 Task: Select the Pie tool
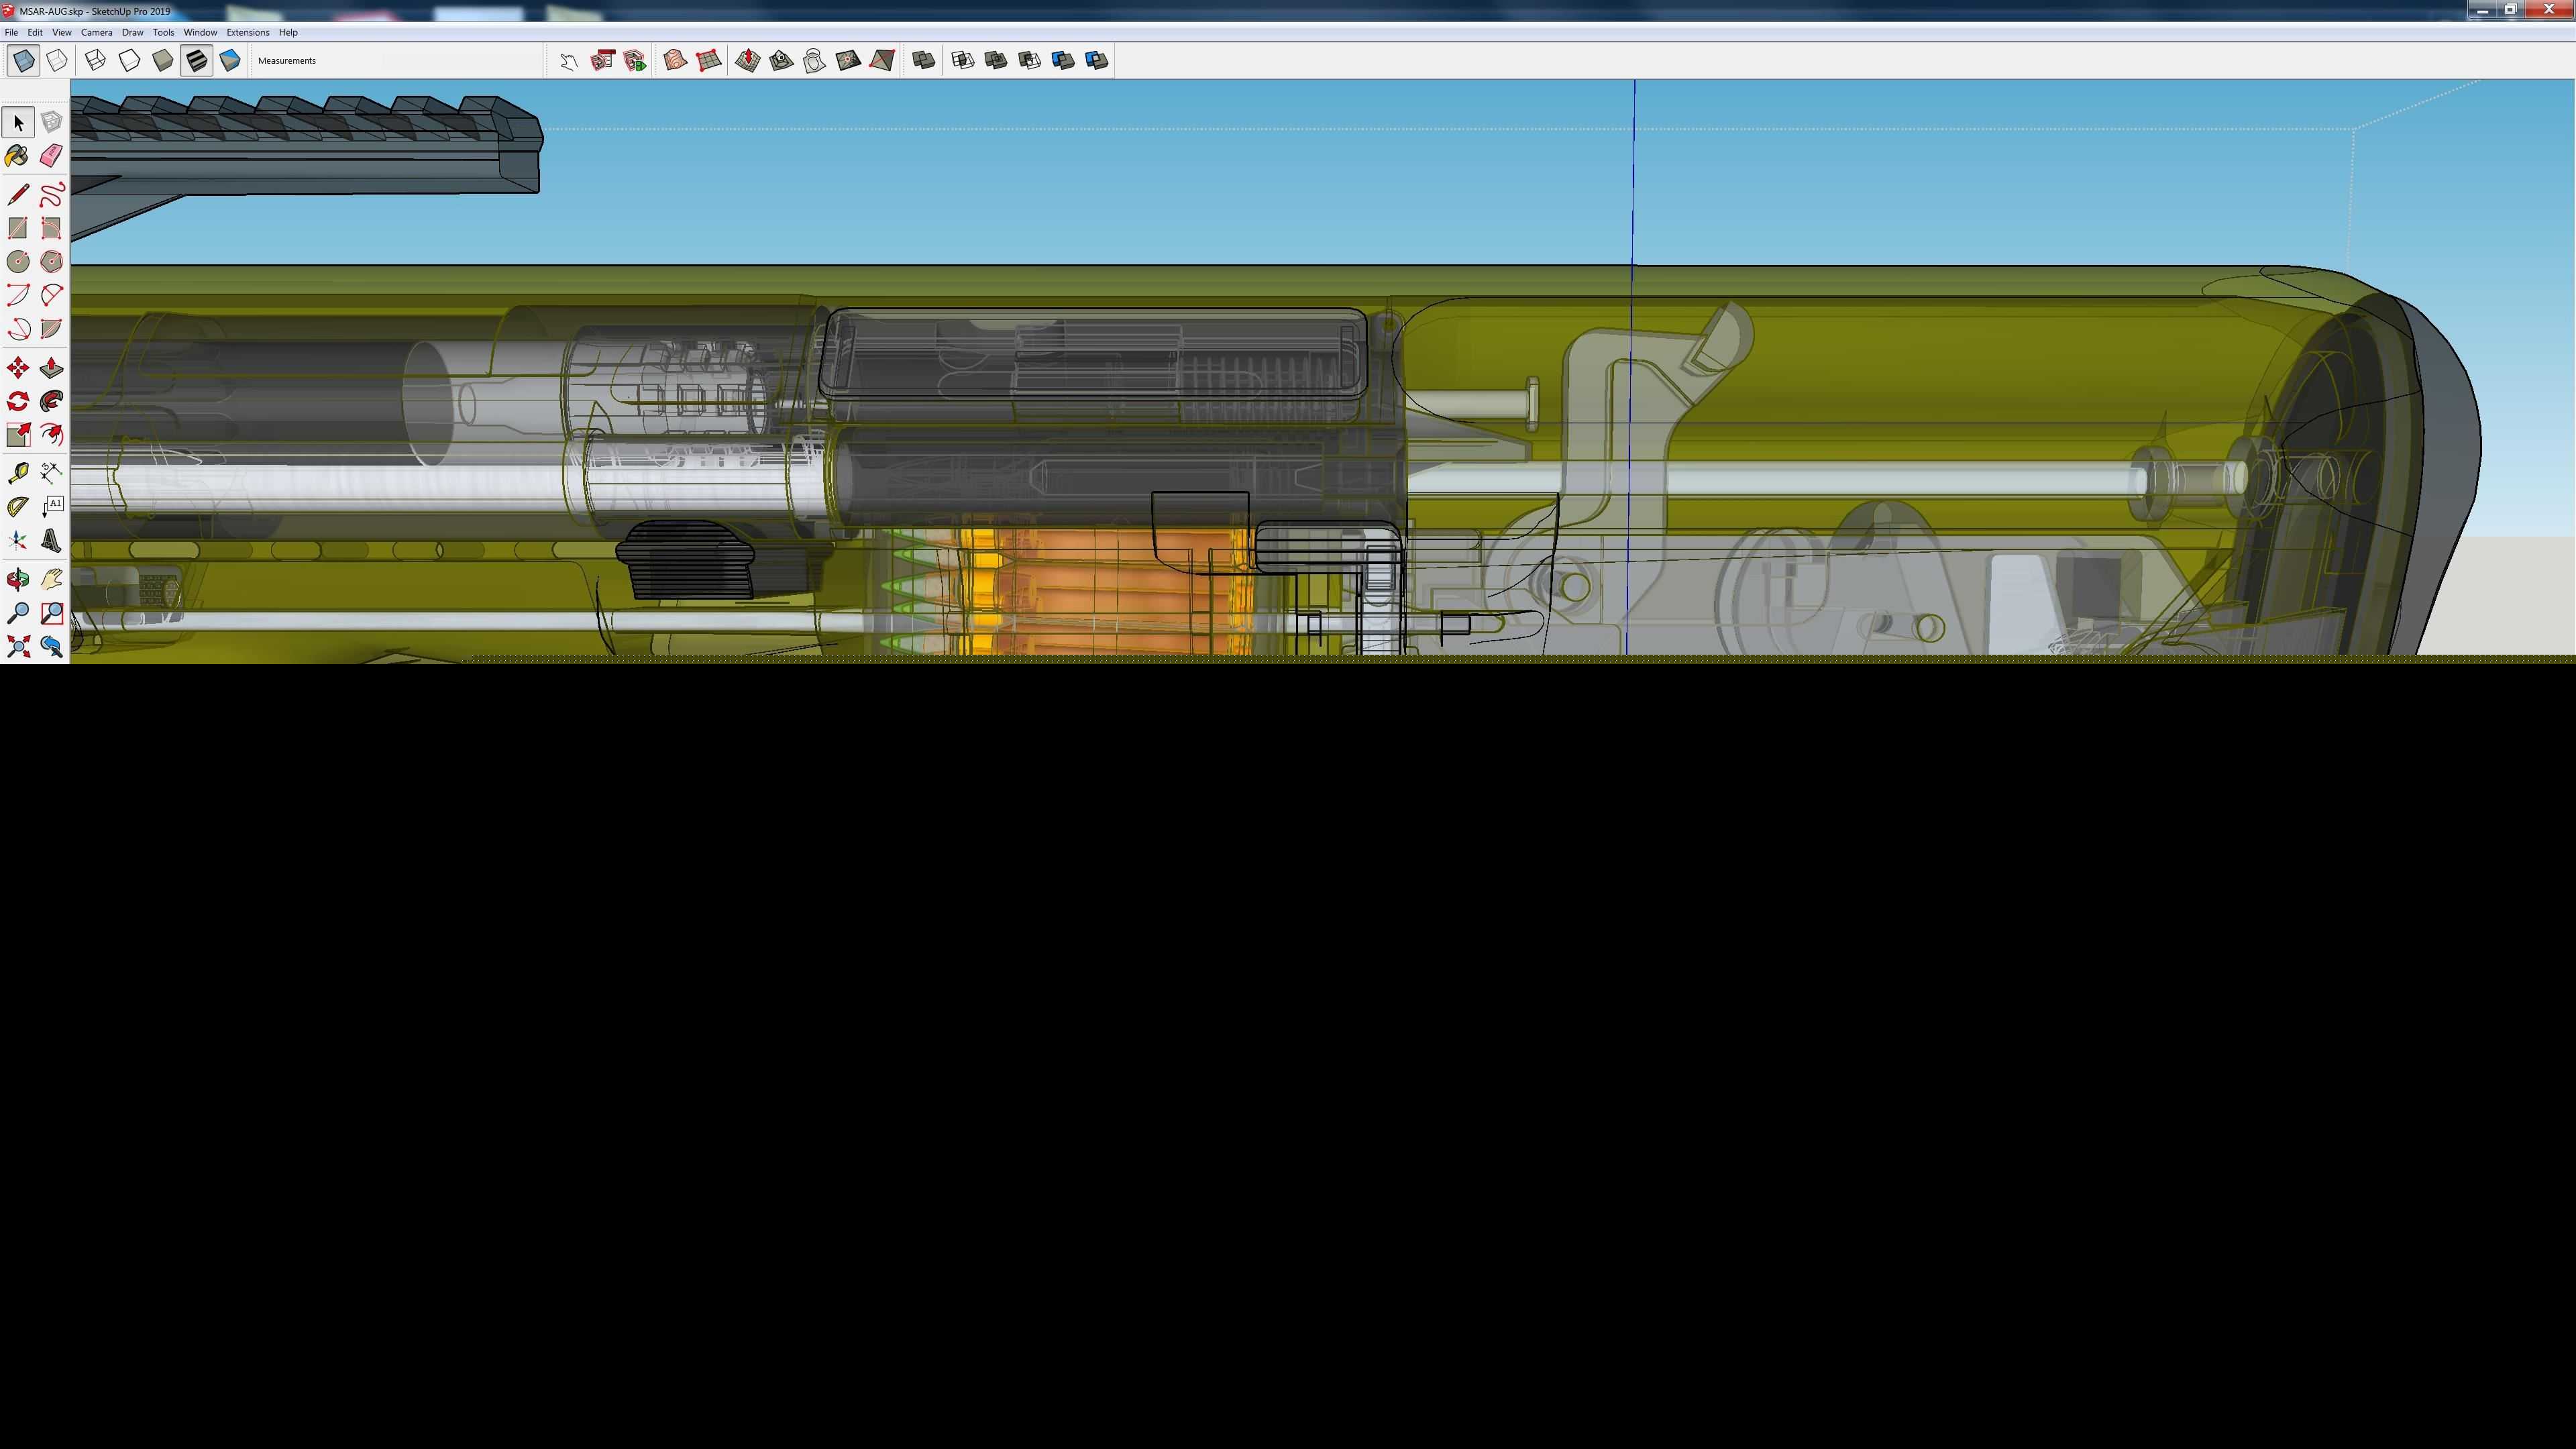pyautogui.click(x=52, y=329)
